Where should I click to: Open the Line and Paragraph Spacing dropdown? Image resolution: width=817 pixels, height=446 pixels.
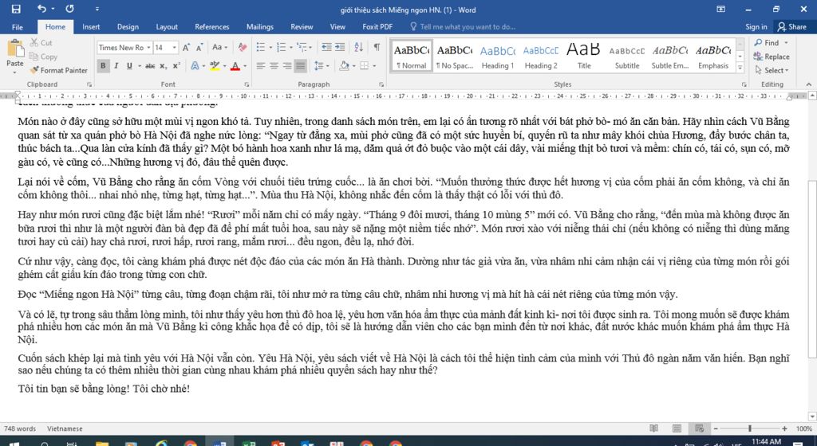click(x=322, y=66)
